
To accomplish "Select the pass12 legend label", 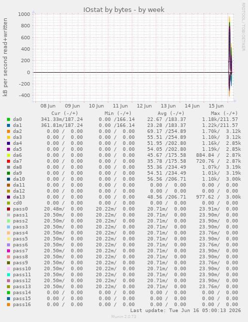I will (x=22, y=281).
